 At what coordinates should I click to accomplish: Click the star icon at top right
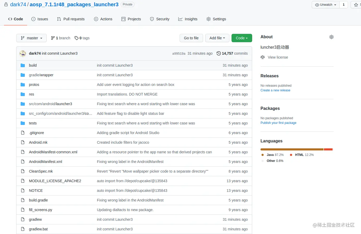(x=356, y=5)
